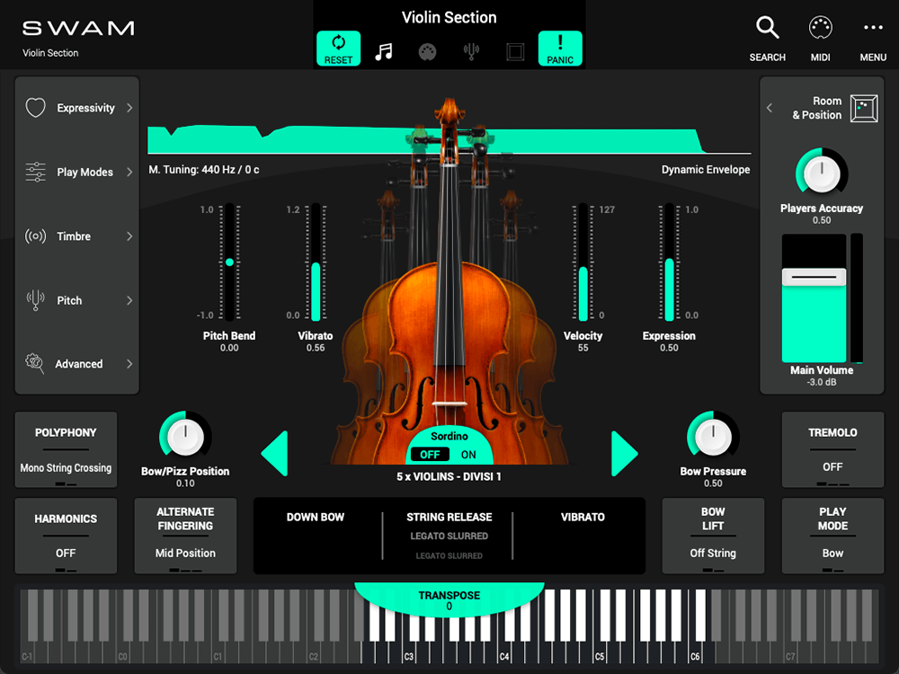Click the 5 x VIOLINS - DIVISI 1 label
Viewport: 899px width, 674px height.
pyautogui.click(x=449, y=477)
